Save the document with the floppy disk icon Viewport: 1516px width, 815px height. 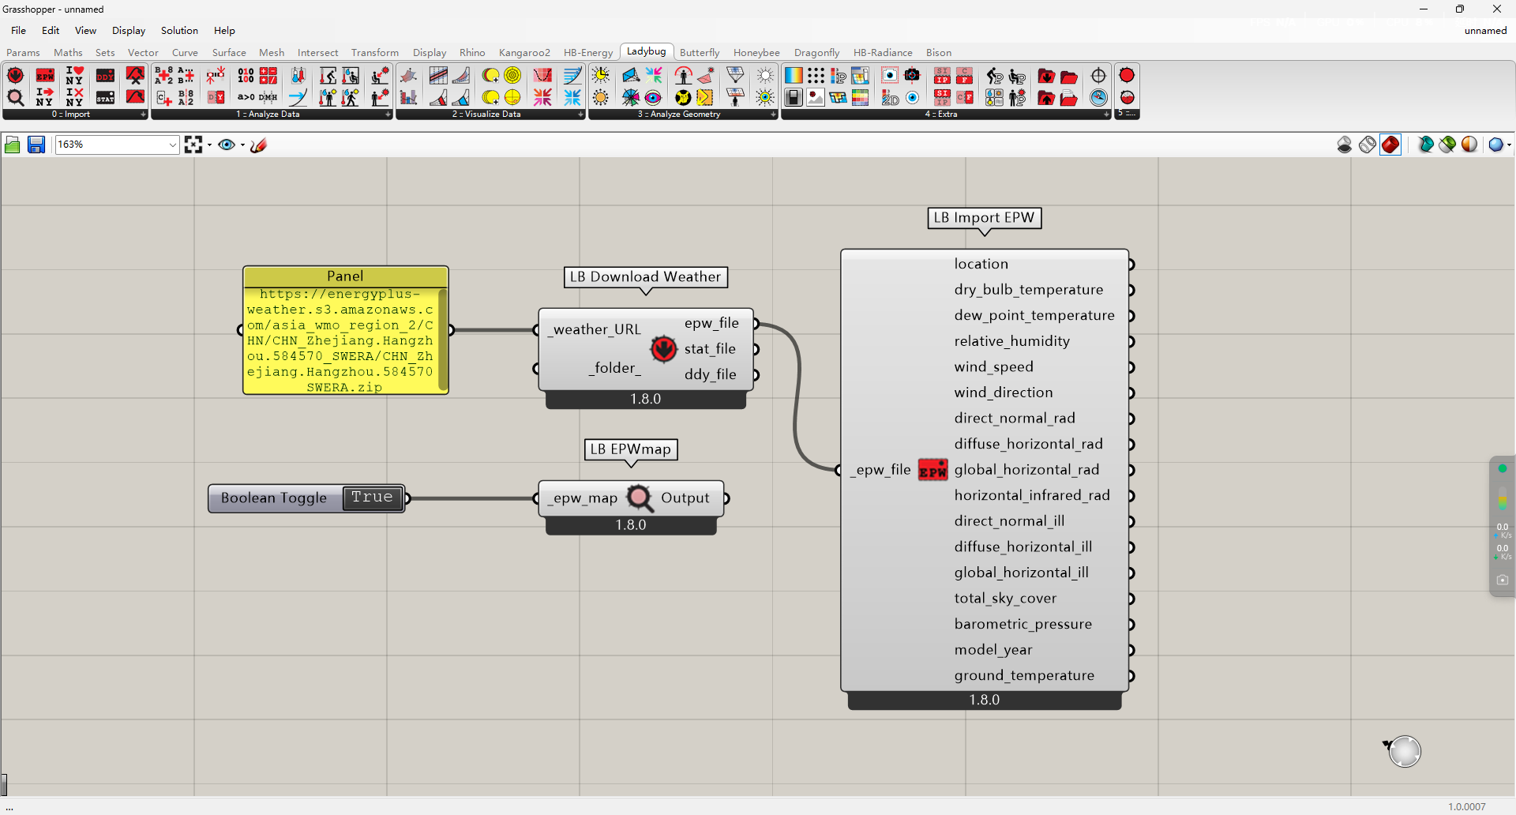click(36, 145)
